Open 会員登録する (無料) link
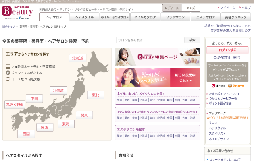The width and height of the screenshot is (254, 161). point(222,58)
